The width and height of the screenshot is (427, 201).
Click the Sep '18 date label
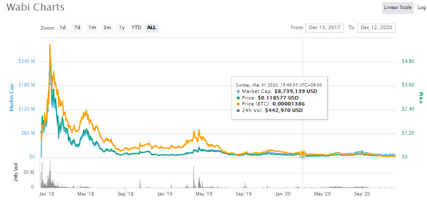125,194
